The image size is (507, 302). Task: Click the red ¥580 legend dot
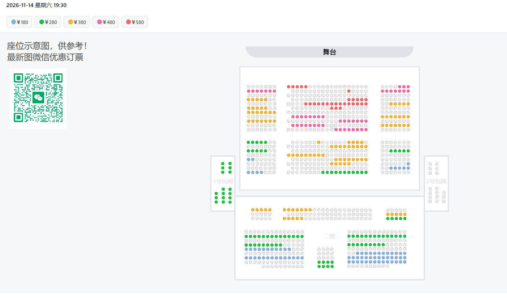click(x=129, y=22)
